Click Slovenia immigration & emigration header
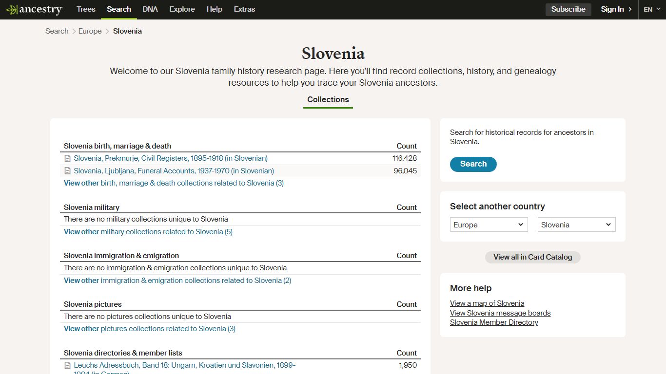Image resolution: width=666 pixels, height=374 pixels. point(121,256)
